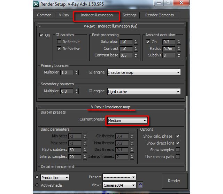Switch to the Common tab
223x194 pixels.
(44, 15)
